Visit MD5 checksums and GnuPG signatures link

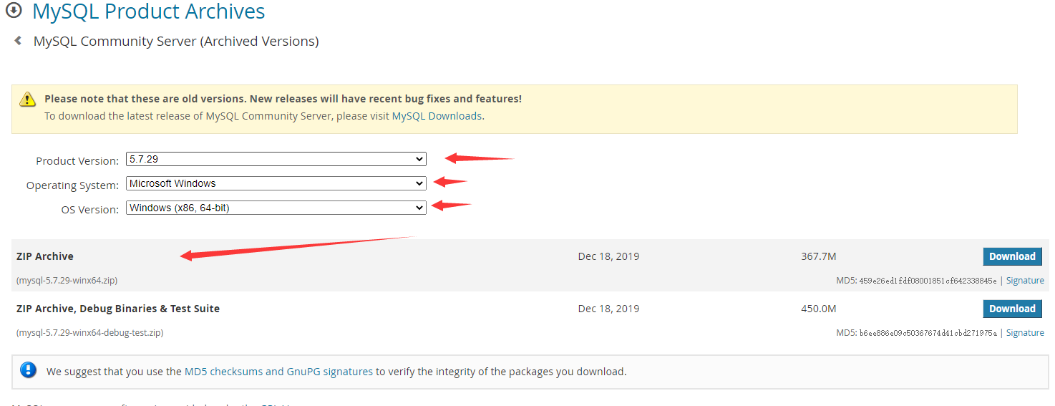[278, 372]
